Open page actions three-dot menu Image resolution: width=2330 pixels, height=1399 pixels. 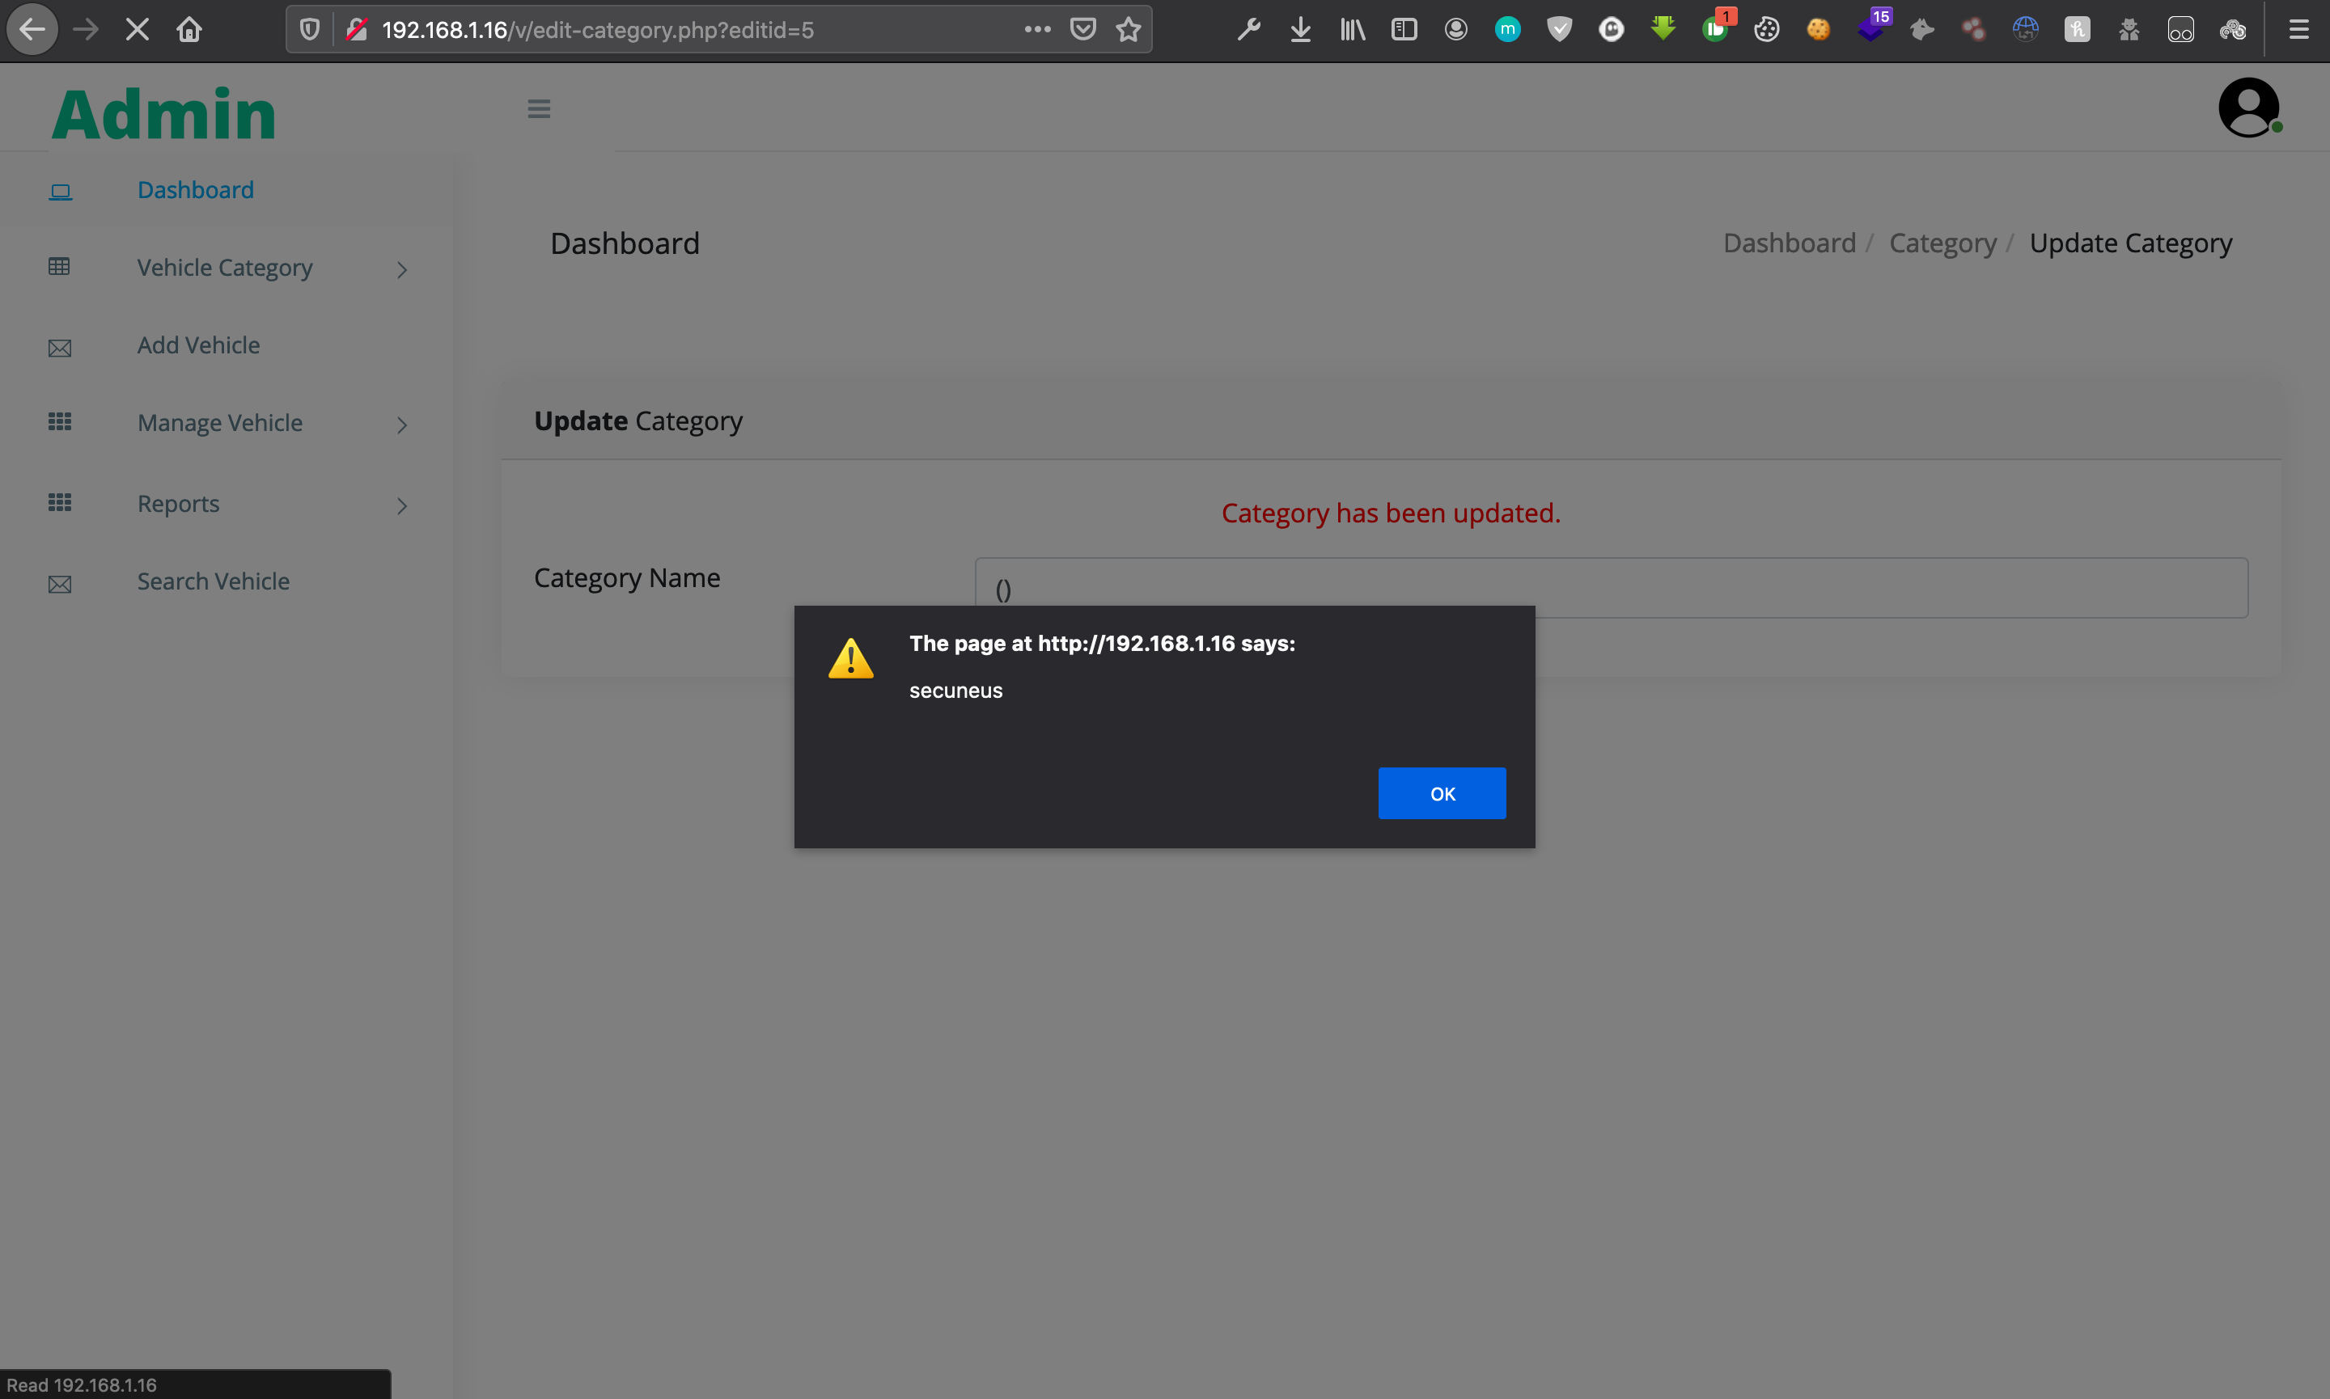1037,30
